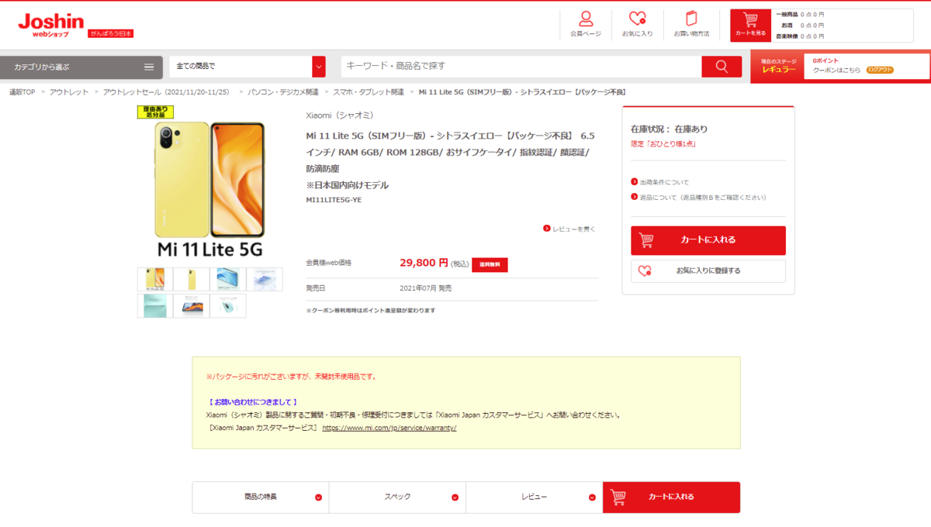This screenshot has width=931, height=527.
Task: Add item with the side panel カートに入れる button
Action: pos(708,240)
